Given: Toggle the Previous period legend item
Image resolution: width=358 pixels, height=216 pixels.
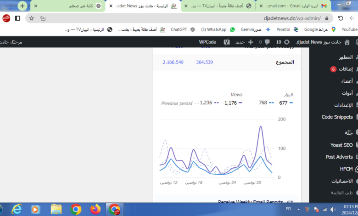Looking at the screenshot, I should tap(179, 103).
